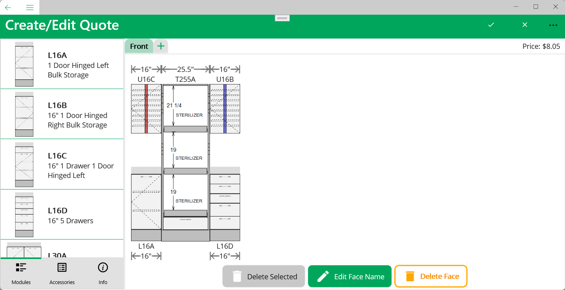Open the Accessories panel icon
The image size is (565, 290).
[x=62, y=273]
